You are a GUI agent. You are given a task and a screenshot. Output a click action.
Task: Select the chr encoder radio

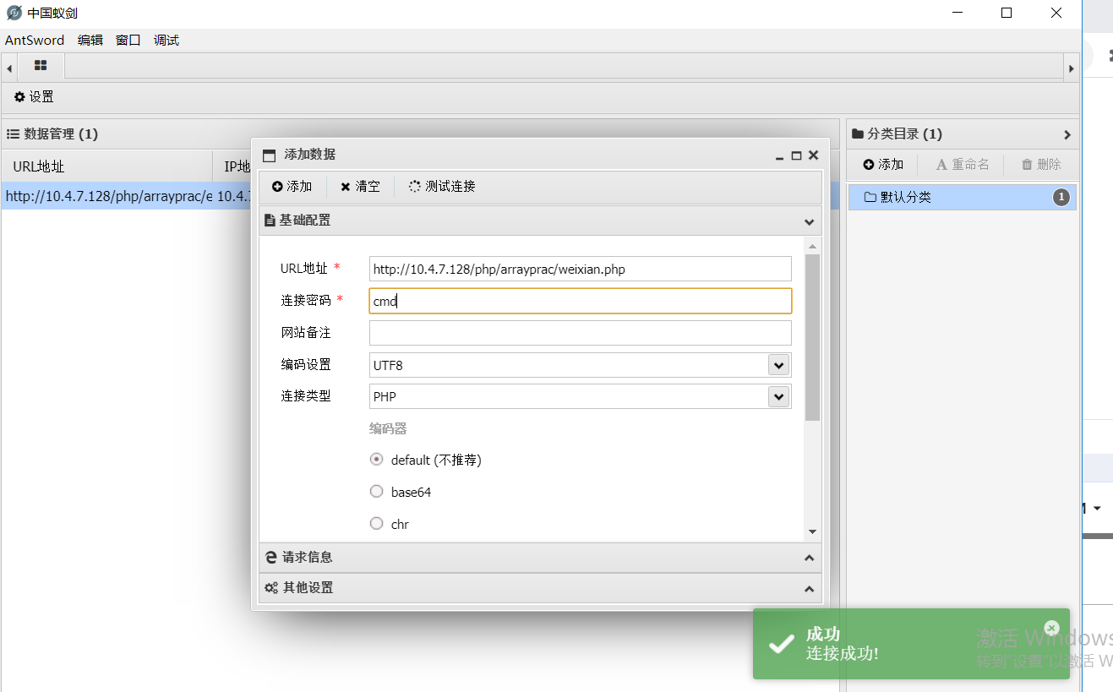(x=377, y=524)
